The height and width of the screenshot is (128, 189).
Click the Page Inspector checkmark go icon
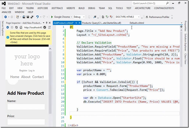(x=45, y=28)
